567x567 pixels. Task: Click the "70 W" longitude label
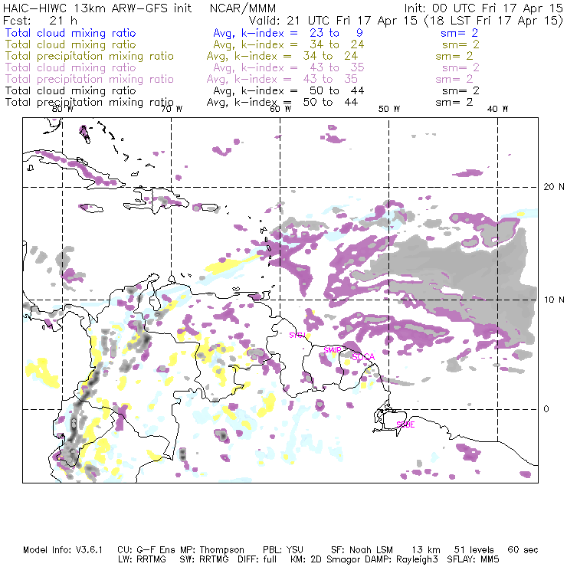(172, 109)
